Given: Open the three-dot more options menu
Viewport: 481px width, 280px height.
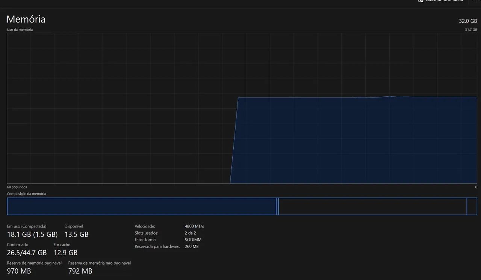Looking at the screenshot, I should coord(476,1).
